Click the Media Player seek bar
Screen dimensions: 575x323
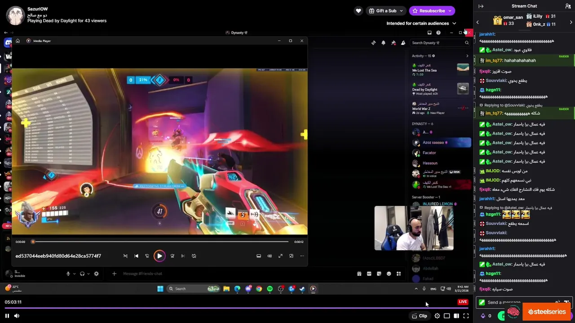pyautogui.click(x=160, y=242)
